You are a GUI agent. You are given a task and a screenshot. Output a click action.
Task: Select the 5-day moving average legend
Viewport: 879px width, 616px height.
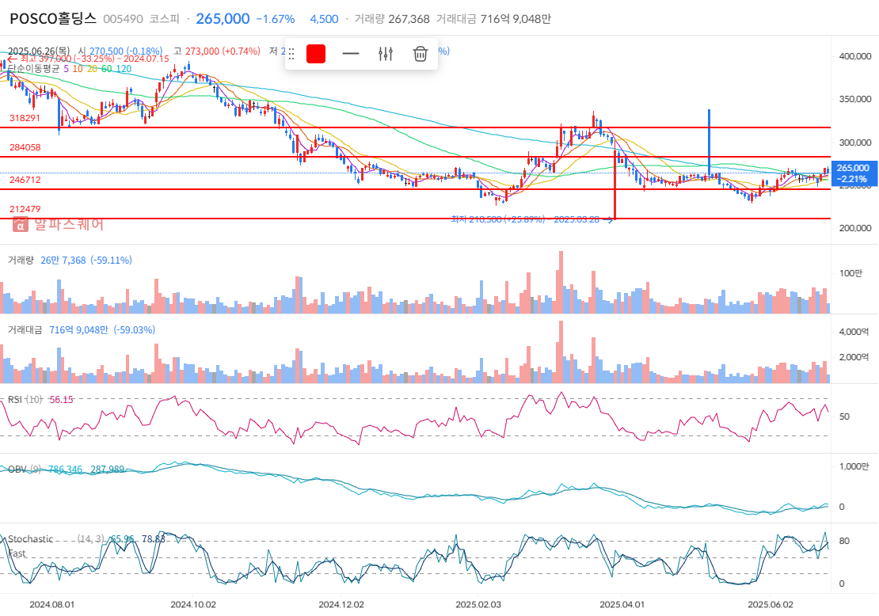tap(67, 69)
